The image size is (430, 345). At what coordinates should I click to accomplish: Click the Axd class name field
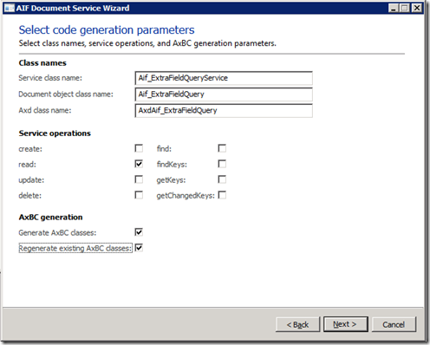coord(224,111)
